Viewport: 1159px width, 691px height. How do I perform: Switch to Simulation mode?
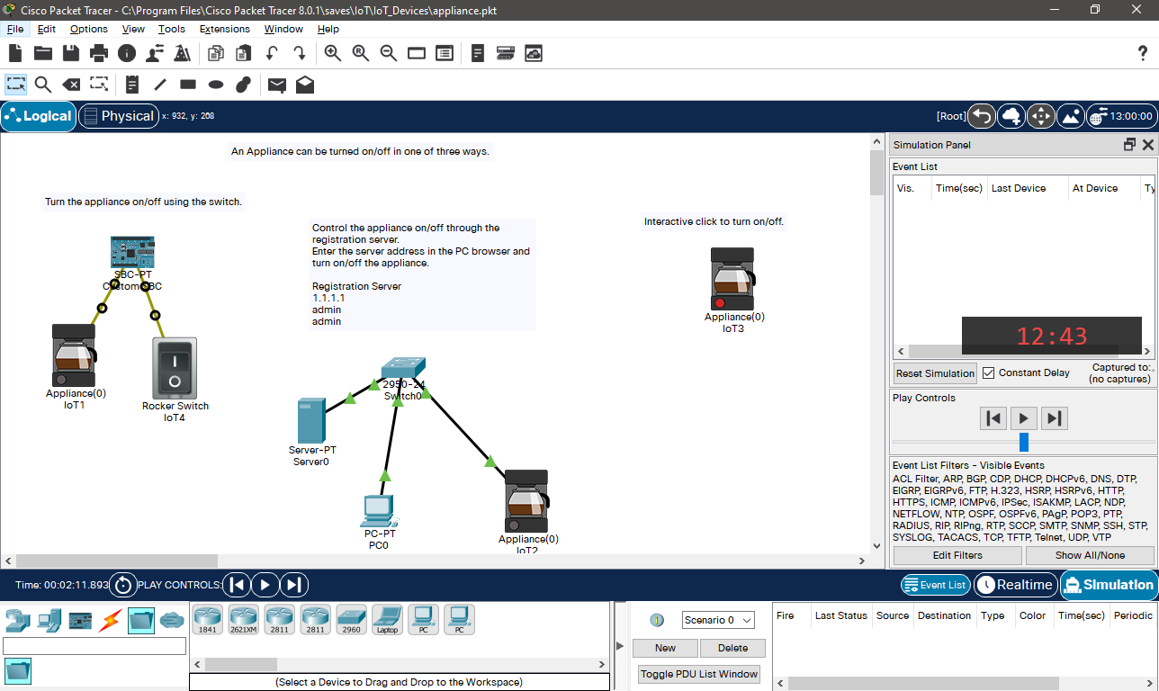tap(1109, 585)
